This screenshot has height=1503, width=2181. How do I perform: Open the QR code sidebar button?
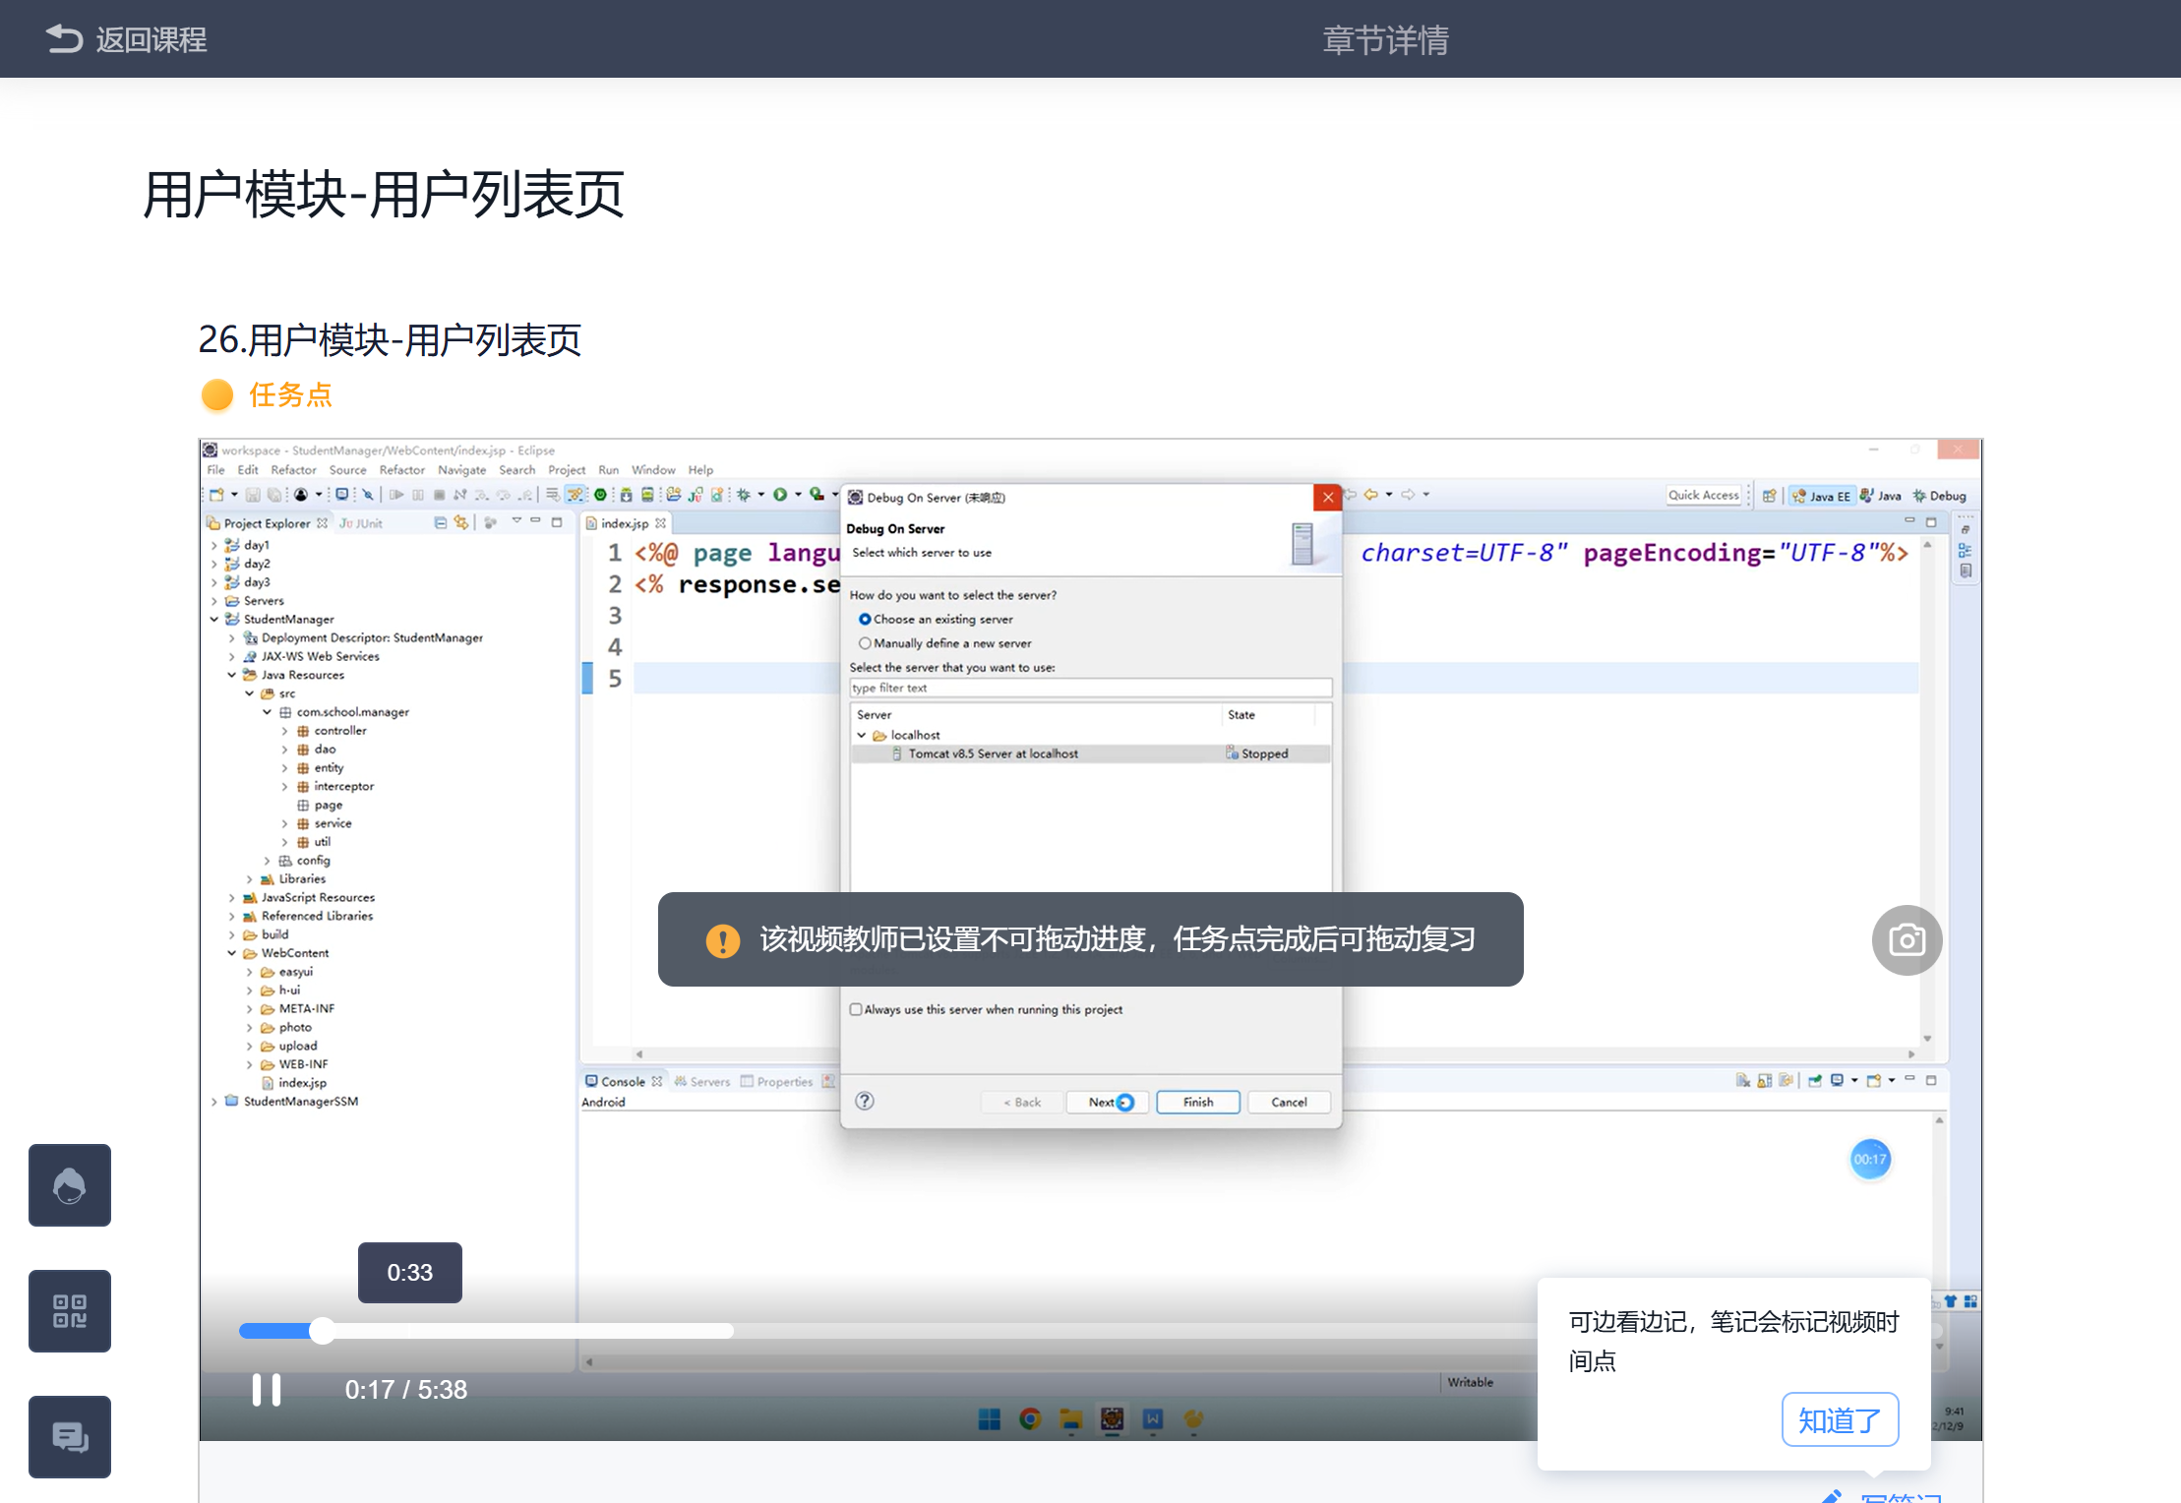(69, 1311)
